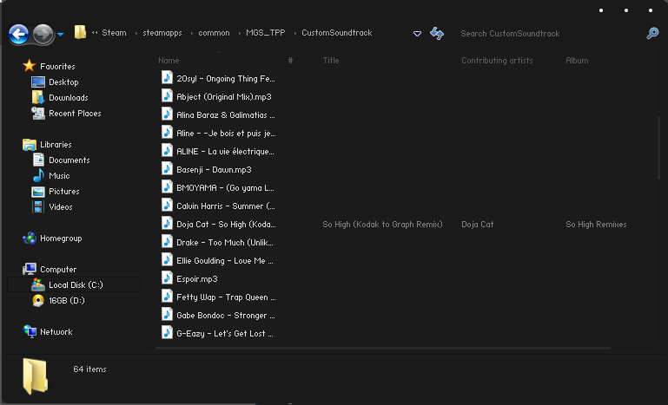
Task: Navigate to steamapps breadcrumb
Action: 162,33
